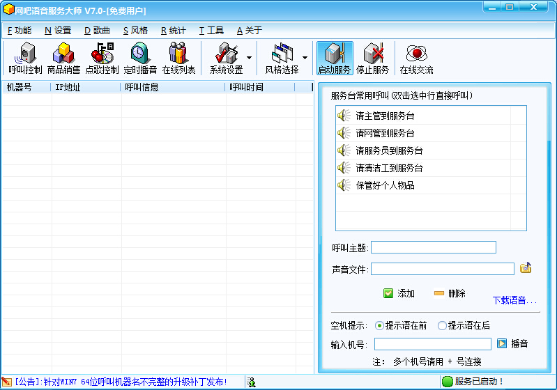Click the 下载语音 download link
Viewport: 557px width, 390px height.
pyautogui.click(x=514, y=301)
